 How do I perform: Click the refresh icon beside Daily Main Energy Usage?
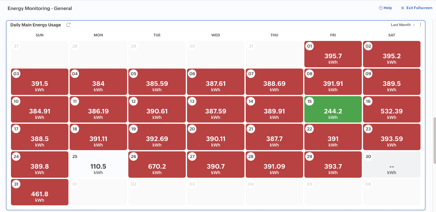(x=68, y=25)
